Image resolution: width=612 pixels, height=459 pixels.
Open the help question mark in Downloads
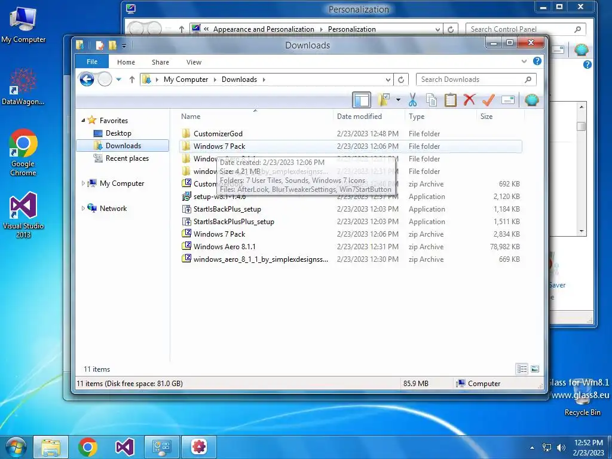point(537,61)
